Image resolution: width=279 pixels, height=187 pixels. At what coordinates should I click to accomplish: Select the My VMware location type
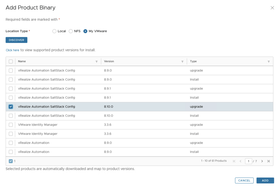tap(85, 31)
